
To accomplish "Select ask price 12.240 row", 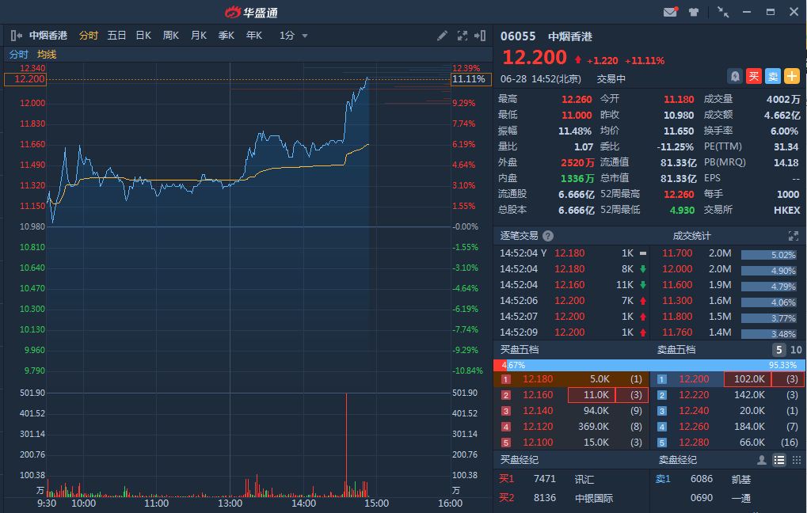I will (728, 411).
